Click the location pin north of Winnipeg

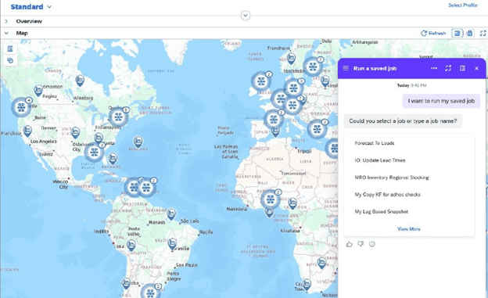[x=80, y=81]
